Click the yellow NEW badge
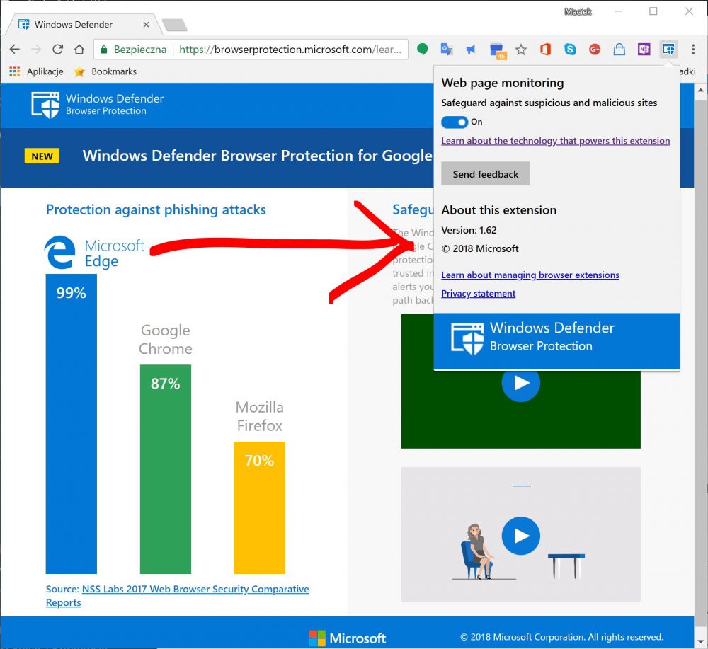 (42, 156)
